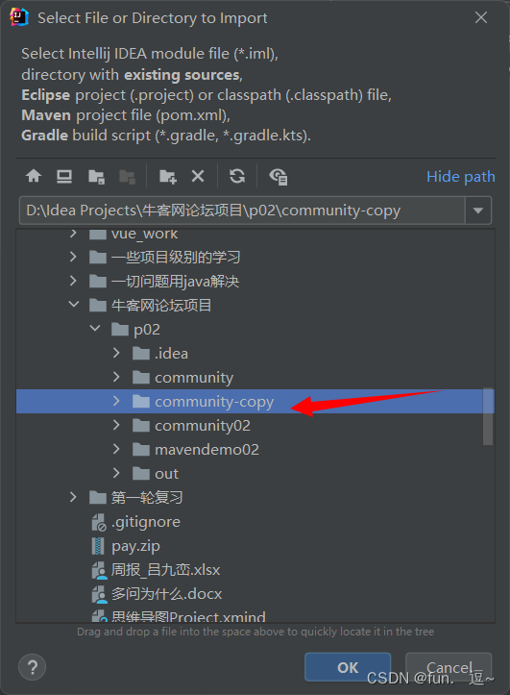Click the module directory toolbar icon
The height and width of the screenshot is (695, 510).
click(127, 177)
